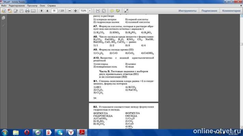The height and width of the screenshot is (136, 243).
Task: Open the Windows Start button
Action: point(5,133)
